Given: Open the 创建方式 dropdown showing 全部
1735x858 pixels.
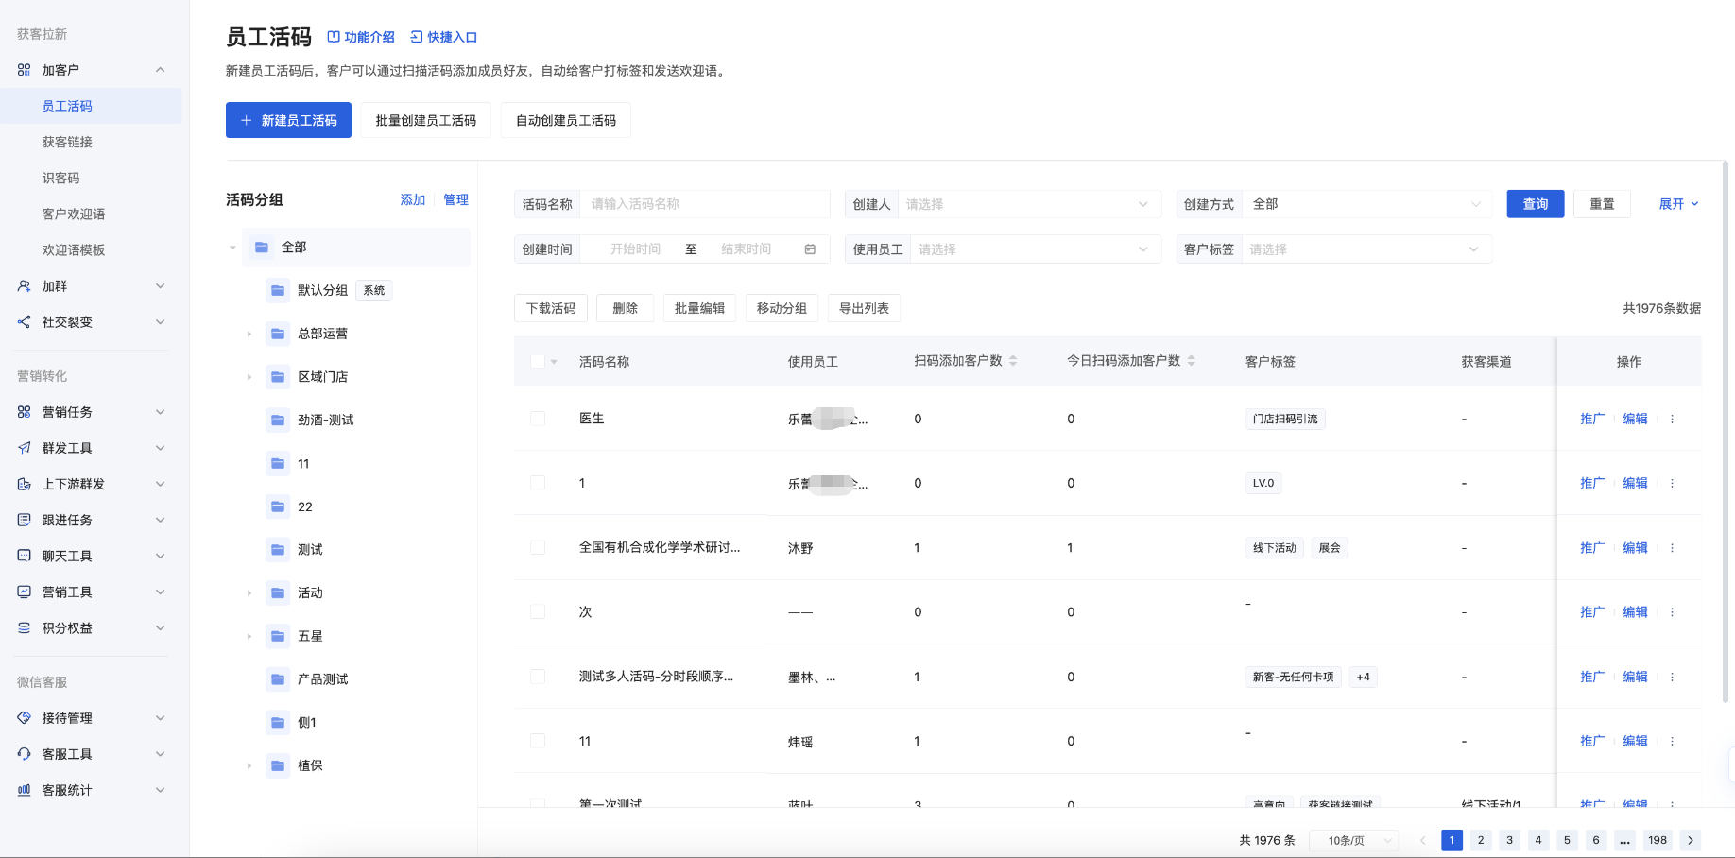Looking at the screenshot, I should pyautogui.click(x=1368, y=204).
